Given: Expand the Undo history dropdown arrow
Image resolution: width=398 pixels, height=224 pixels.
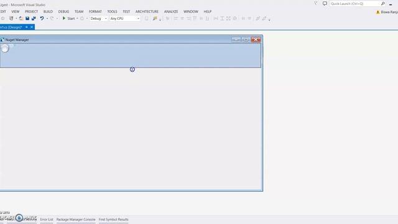Looking at the screenshot, I should point(47,18).
